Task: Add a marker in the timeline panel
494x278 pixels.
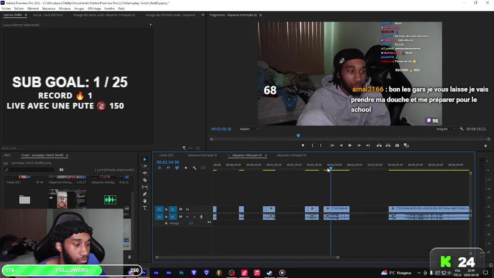Action: [x=186, y=168]
